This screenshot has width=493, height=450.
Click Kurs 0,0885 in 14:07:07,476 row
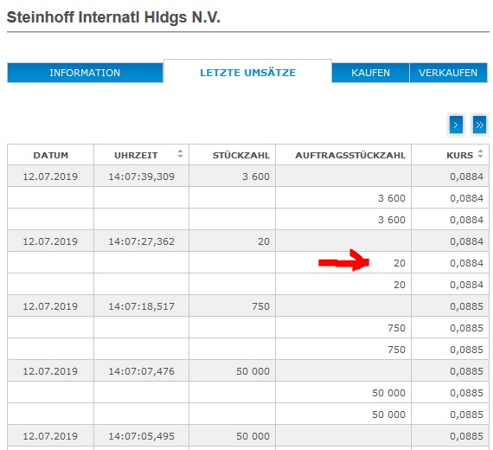466,371
